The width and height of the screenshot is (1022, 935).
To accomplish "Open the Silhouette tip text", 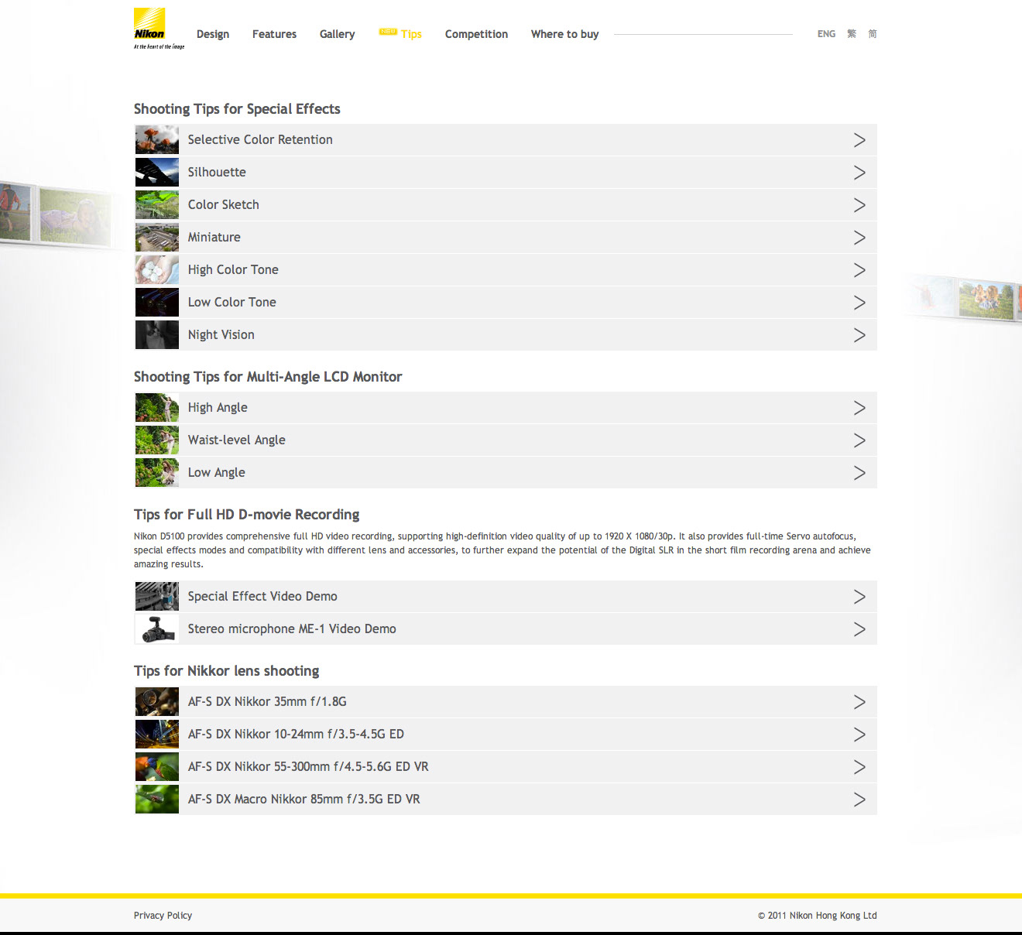I will (x=217, y=173).
